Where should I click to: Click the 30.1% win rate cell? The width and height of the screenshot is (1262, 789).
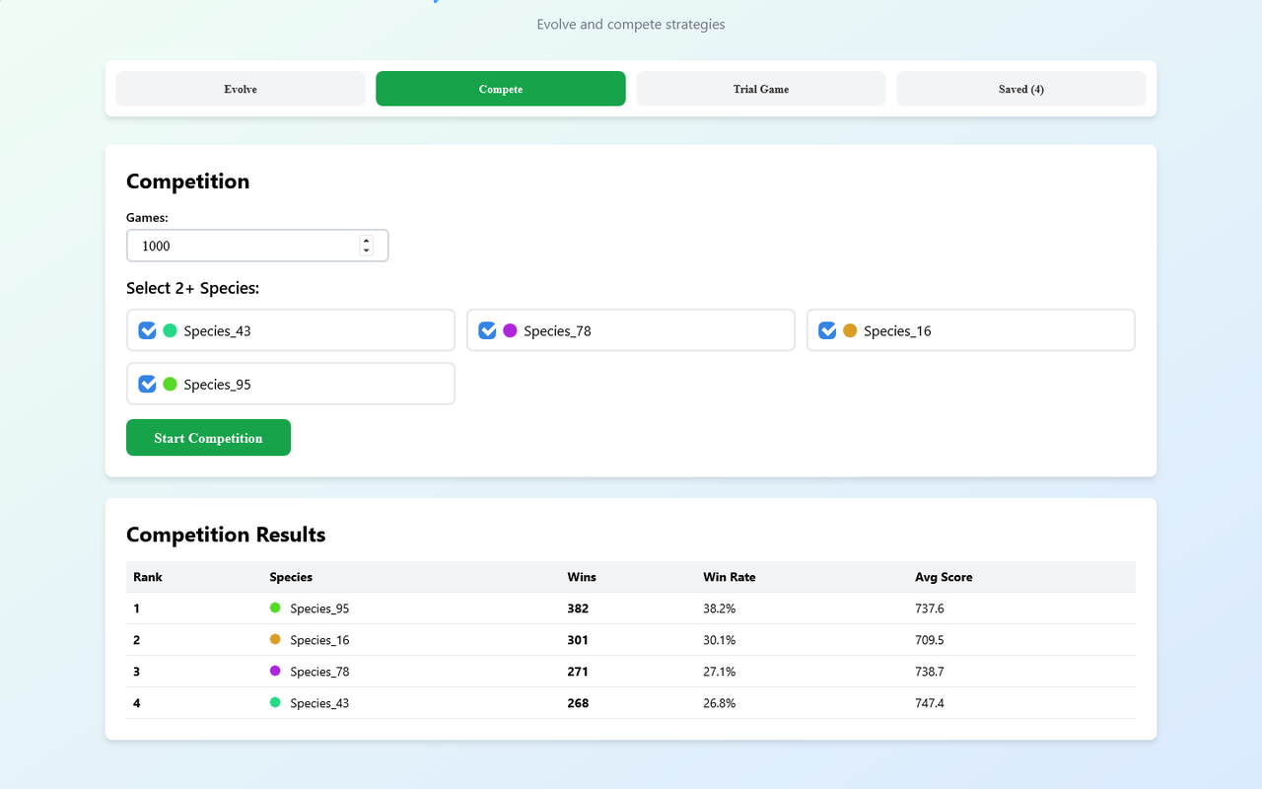pyautogui.click(x=720, y=640)
